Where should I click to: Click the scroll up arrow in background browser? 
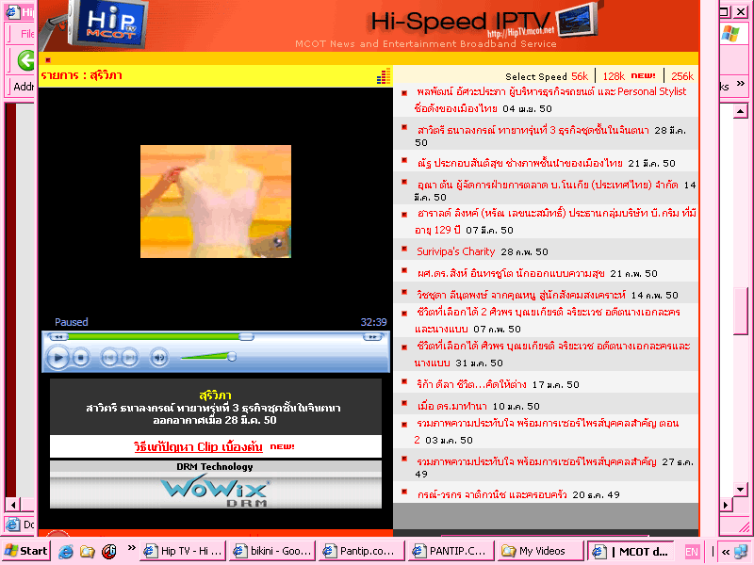(740, 111)
